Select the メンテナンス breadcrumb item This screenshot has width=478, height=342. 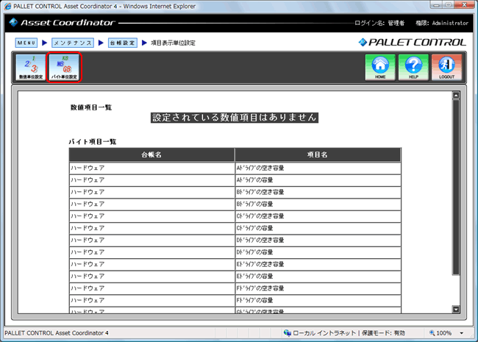click(73, 43)
